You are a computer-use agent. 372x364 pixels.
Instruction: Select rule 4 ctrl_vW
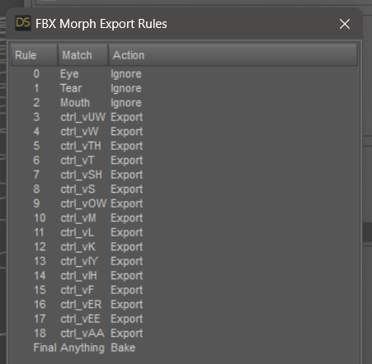tap(185, 132)
